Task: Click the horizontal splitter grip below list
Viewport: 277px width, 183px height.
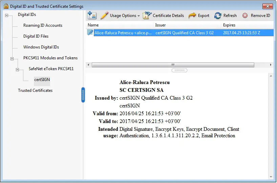Action: tap(179, 70)
